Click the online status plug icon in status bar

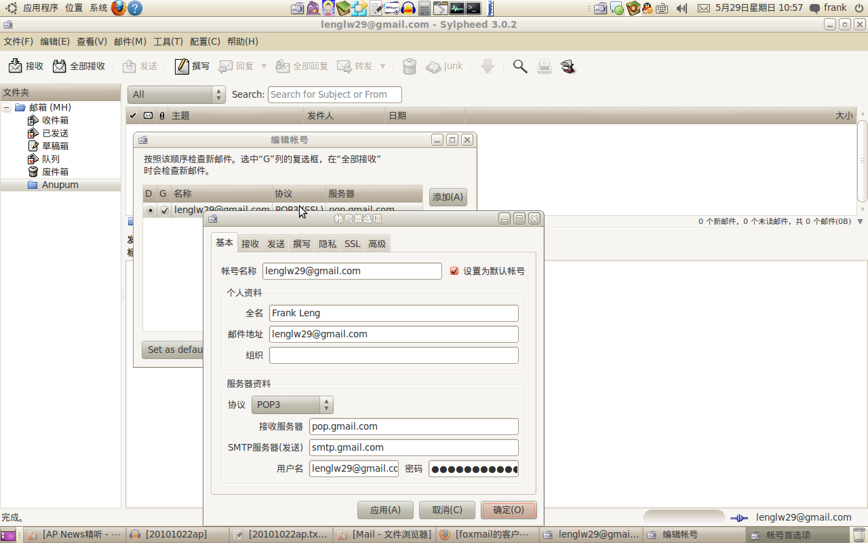[739, 518]
